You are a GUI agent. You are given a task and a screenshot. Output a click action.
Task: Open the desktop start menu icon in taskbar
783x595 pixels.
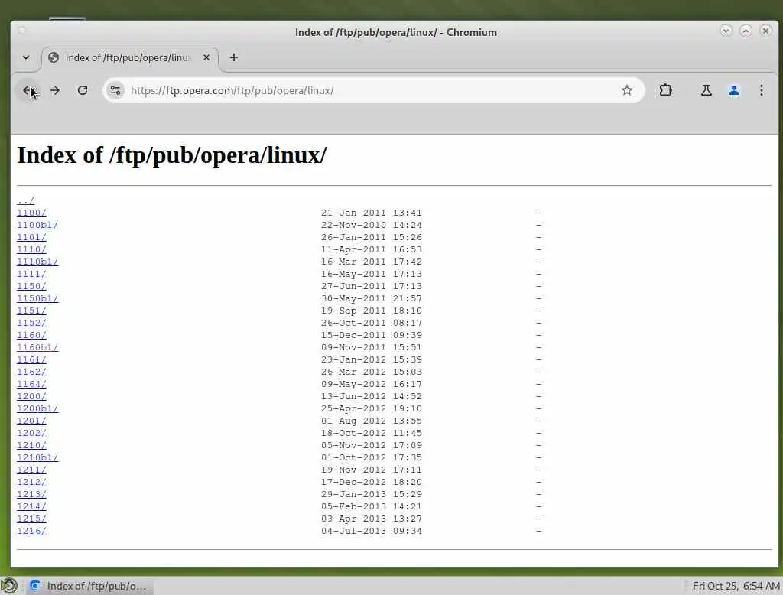(x=9, y=586)
